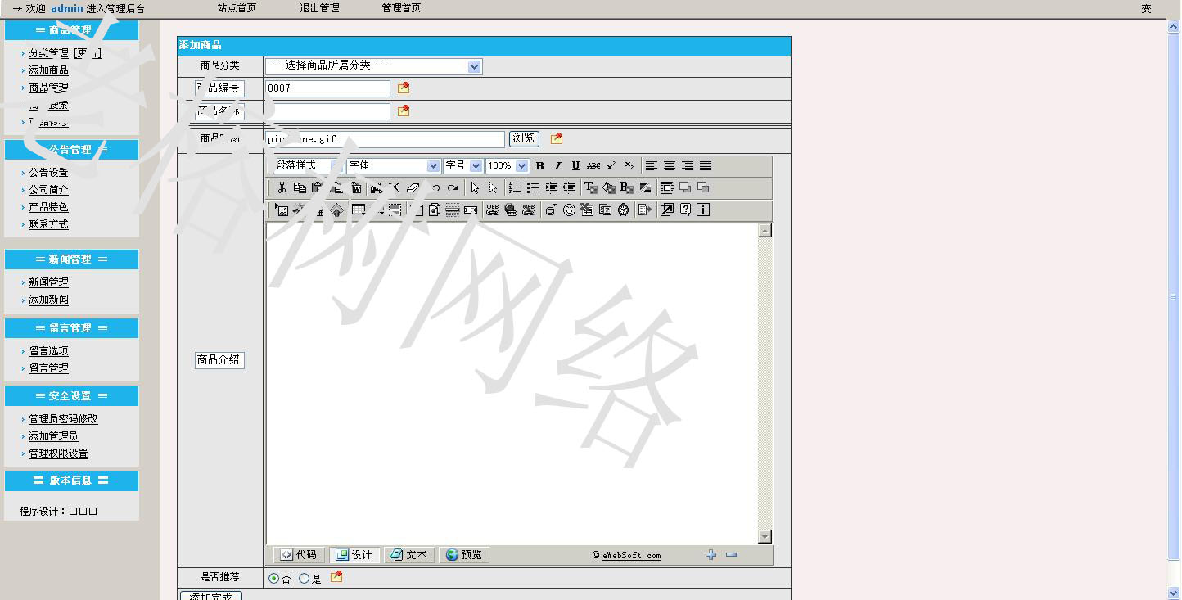Apply strikethrough (ABC) formatting
The width and height of the screenshot is (1182, 600).
tap(593, 166)
